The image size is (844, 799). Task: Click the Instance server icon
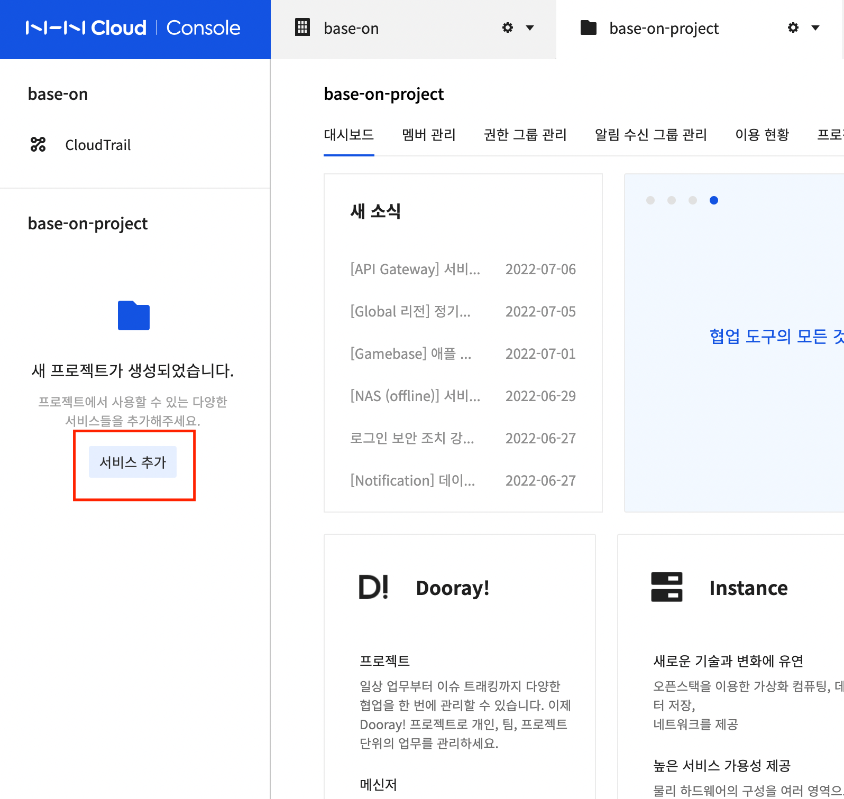click(667, 587)
